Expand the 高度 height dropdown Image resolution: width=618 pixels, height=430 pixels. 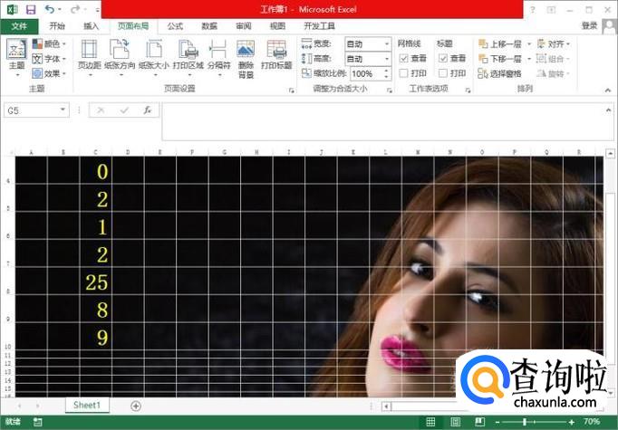tap(387, 58)
